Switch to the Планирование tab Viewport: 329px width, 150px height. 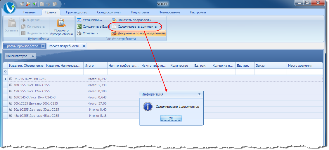(x=169, y=12)
